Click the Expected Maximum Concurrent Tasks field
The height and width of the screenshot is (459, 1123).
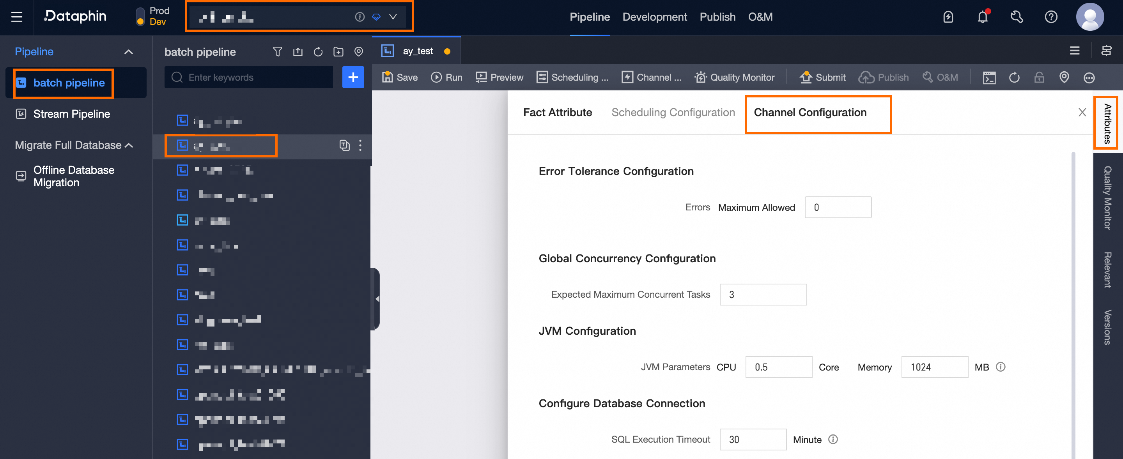[x=763, y=295]
